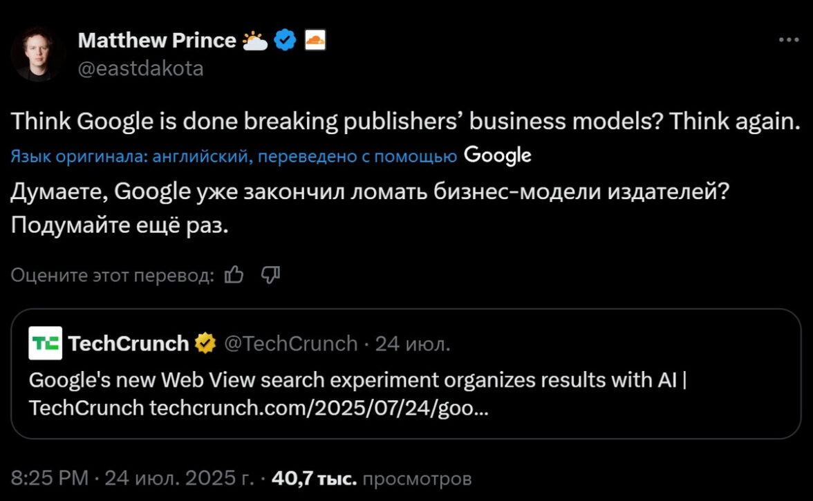
Task: Click the techcrunch.com article link
Action: [319, 408]
